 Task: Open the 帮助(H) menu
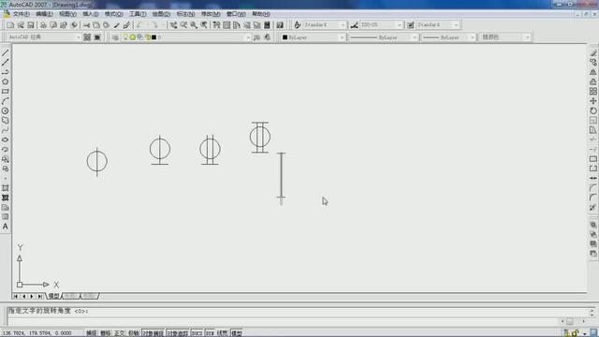pos(261,14)
